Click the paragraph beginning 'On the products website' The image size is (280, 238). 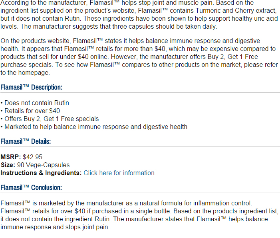(x=139, y=57)
